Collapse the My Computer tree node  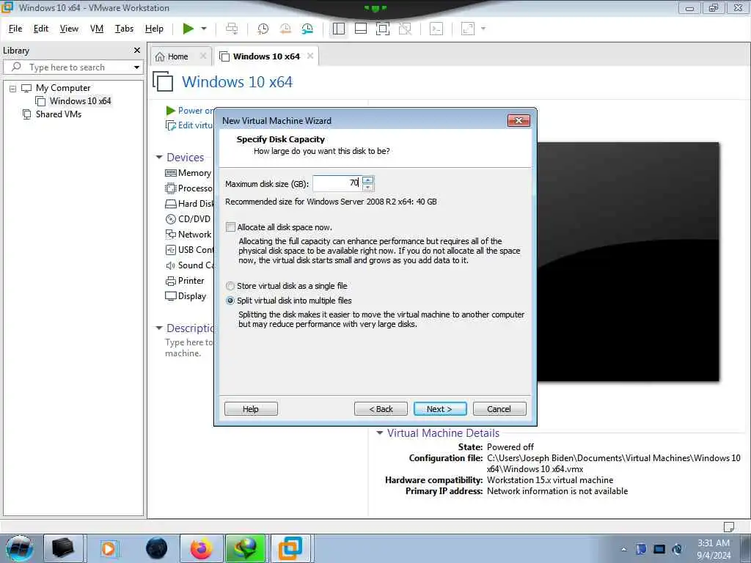point(13,89)
